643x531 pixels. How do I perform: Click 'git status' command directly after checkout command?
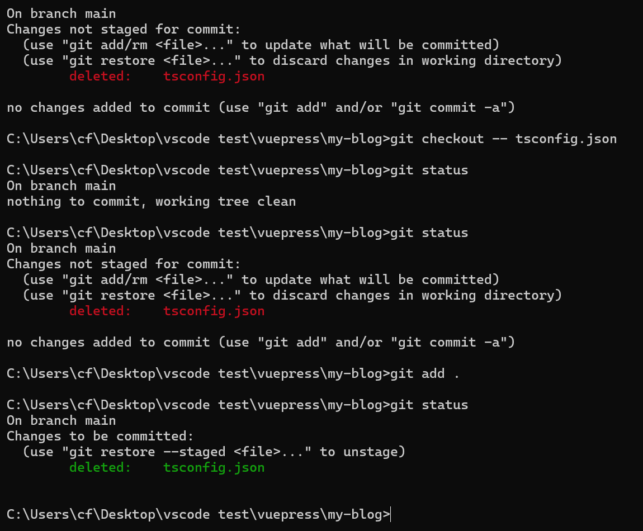tap(429, 170)
